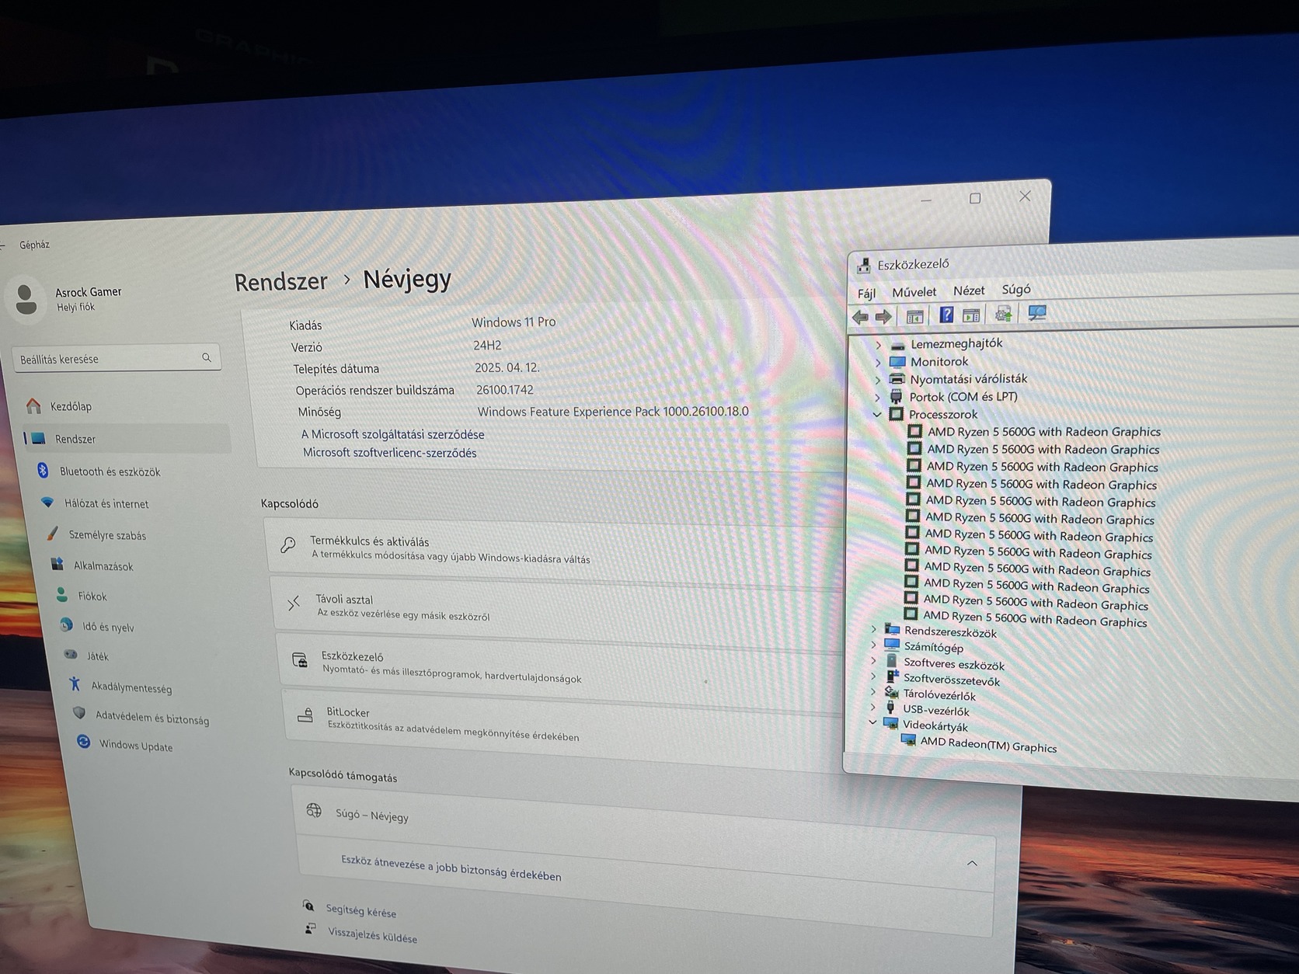
Task: Expand the Portok (COM és LPT) node
Action: point(878,398)
